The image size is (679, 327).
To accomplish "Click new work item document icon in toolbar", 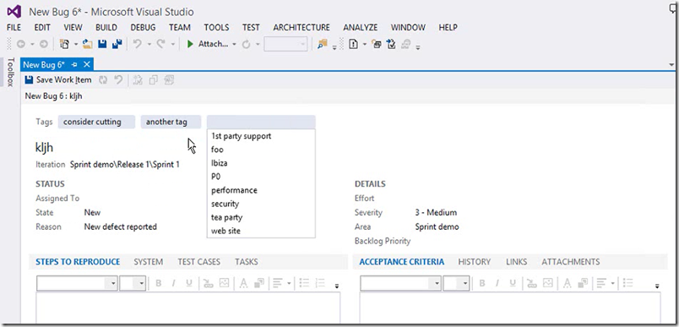I will tap(353, 44).
